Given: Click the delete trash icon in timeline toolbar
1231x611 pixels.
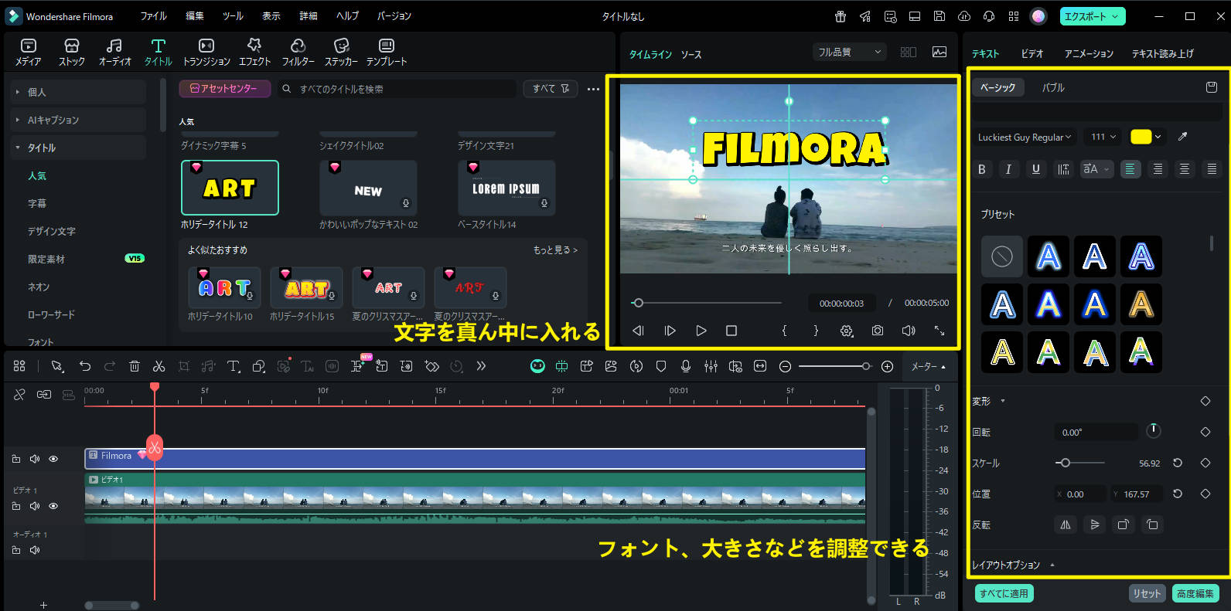Looking at the screenshot, I should (134, 366).
